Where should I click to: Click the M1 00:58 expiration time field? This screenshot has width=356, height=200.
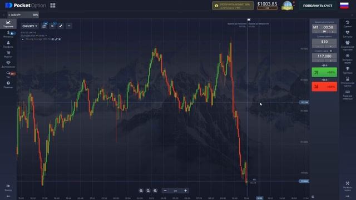point(324,27)
